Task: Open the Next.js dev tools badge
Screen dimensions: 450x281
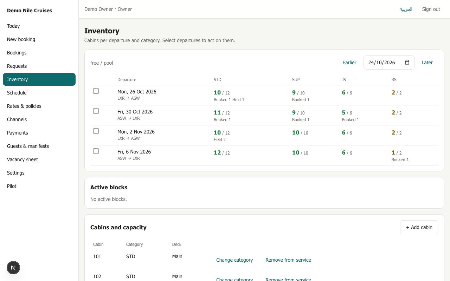Action: coord(13,268)
